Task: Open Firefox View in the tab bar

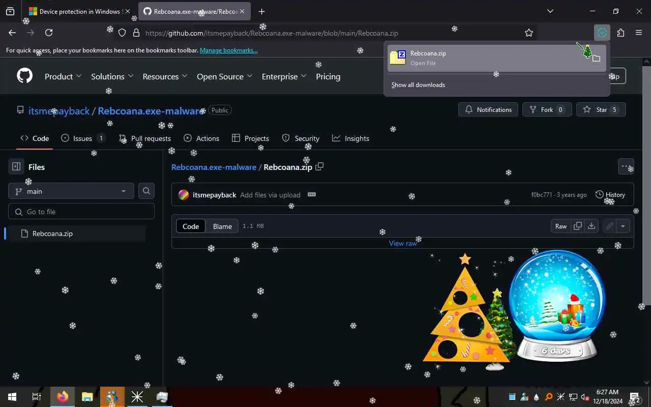Action: tap(10, 11)
